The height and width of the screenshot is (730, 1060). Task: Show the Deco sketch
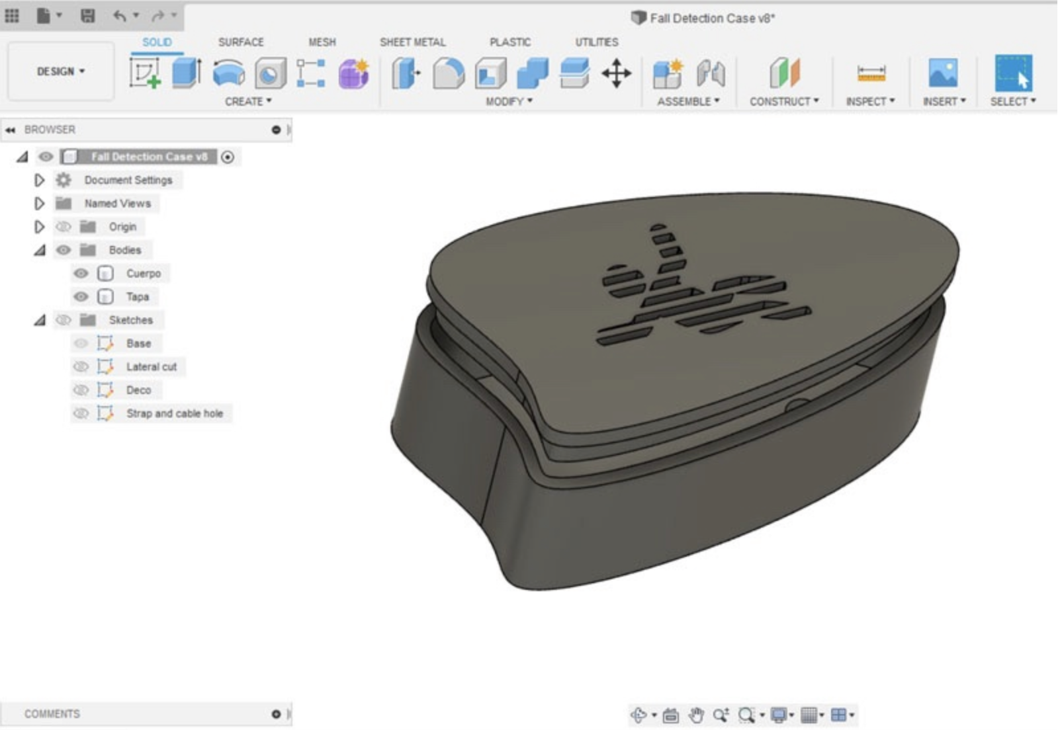point(79,390)
